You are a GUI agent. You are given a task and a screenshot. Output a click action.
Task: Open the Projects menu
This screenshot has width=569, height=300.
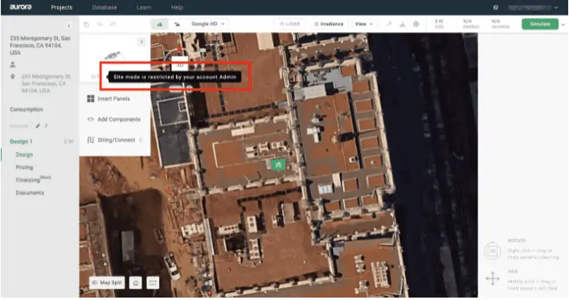(x=62, y=7)
